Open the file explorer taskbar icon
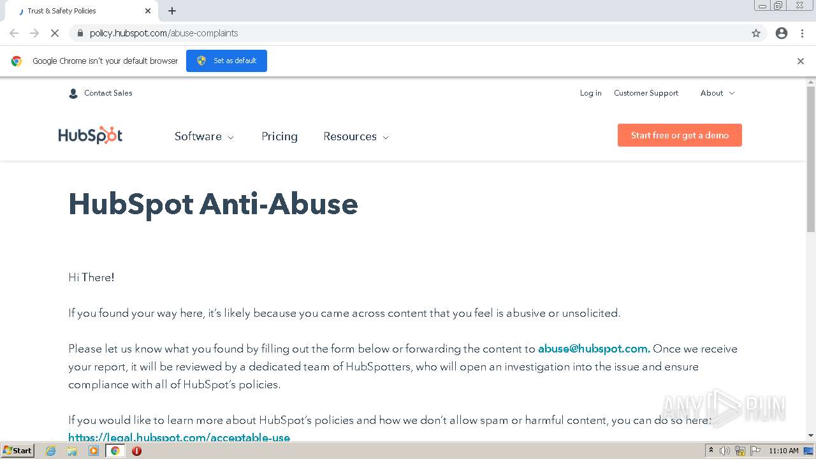This screenshot has height=459, width=816. [x=72, y=451]
